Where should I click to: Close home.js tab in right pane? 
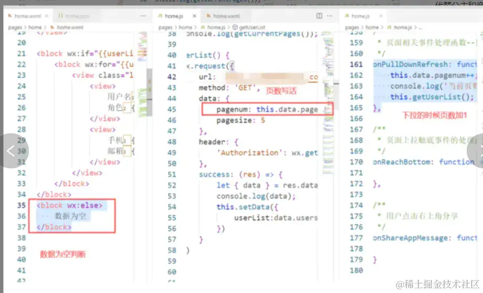(x=381, y=16)
